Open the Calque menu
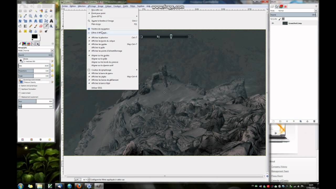 pyautogui.click(x=108, y=6)
